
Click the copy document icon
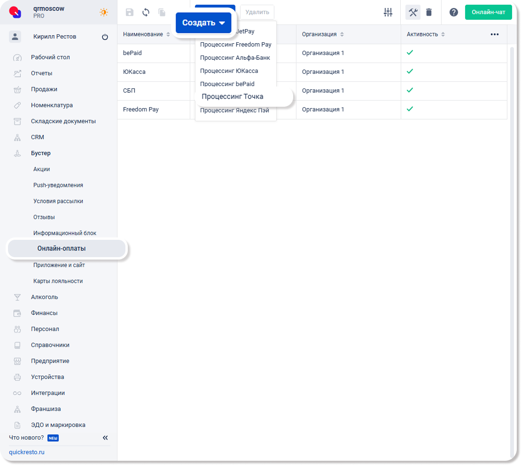(x=162, y=13)
